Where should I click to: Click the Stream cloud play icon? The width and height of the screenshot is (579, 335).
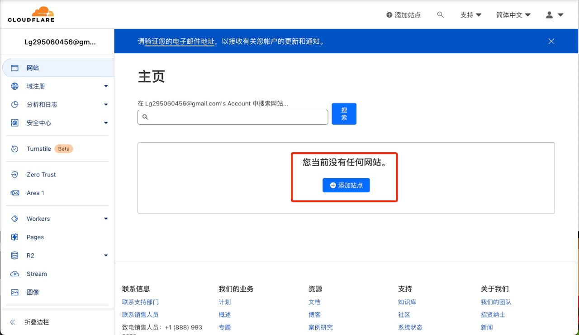tap(15, 274)
